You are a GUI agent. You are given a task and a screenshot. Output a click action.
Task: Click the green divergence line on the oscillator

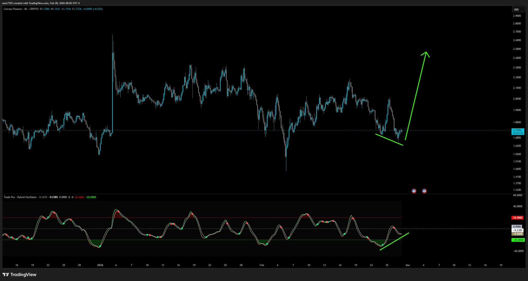[x=394, y=241]
